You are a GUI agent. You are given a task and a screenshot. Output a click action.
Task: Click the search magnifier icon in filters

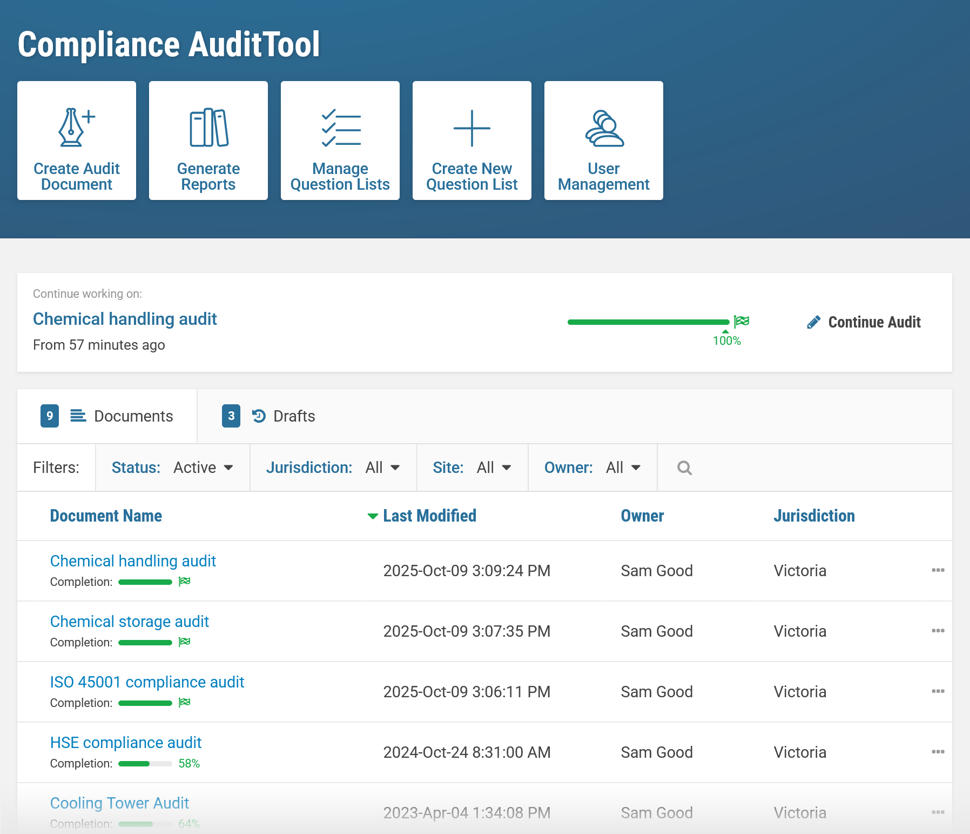coord(684,468)
